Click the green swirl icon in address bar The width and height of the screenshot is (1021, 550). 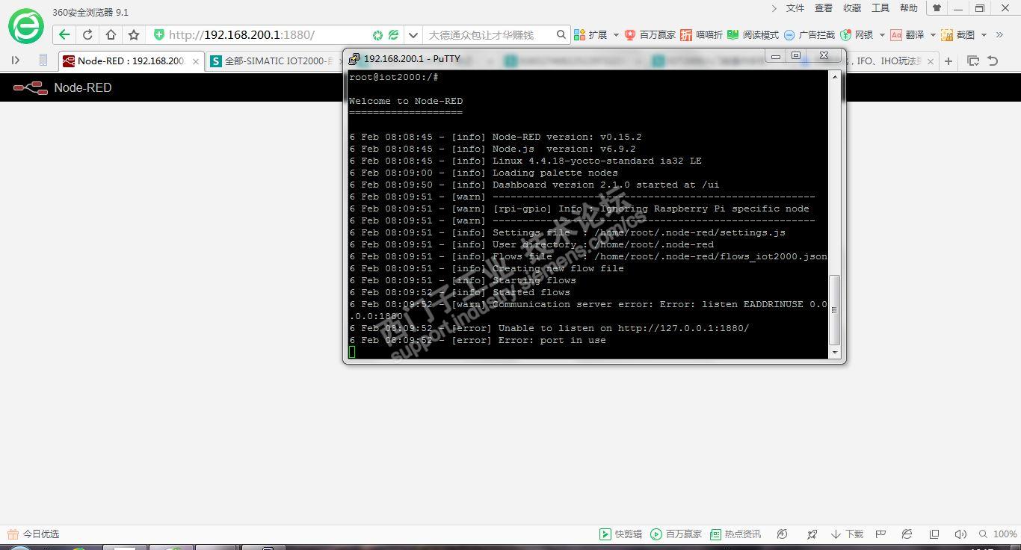(x=378, y=34)
